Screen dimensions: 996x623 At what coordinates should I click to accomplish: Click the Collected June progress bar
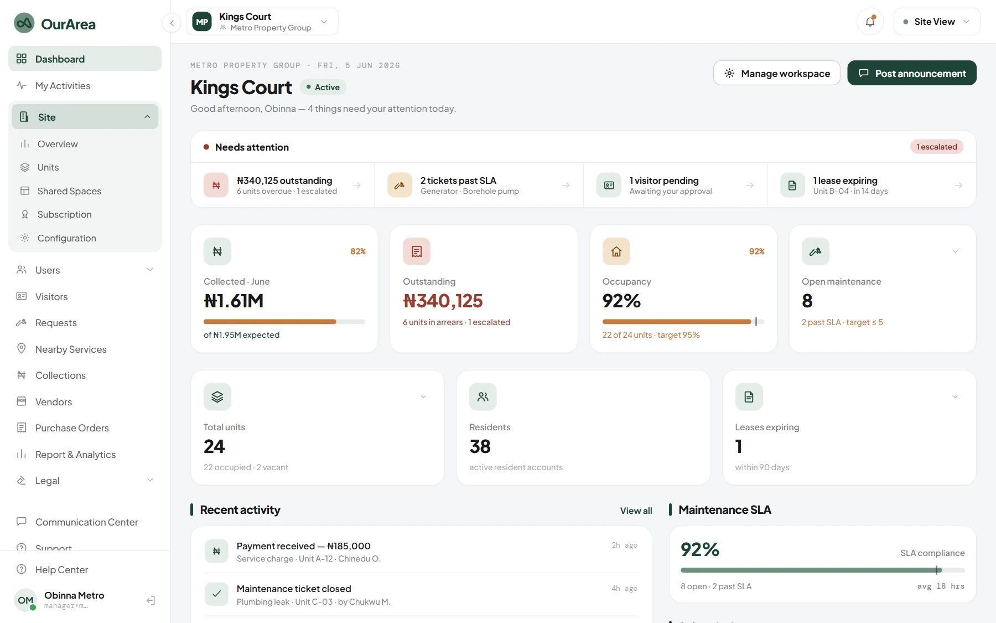pyautogui.click(x=284, y=322)
